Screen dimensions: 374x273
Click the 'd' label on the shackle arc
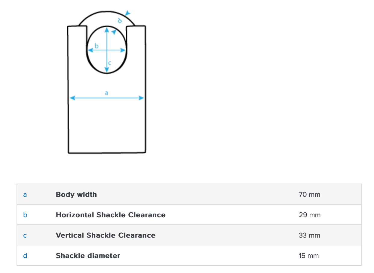120,20
